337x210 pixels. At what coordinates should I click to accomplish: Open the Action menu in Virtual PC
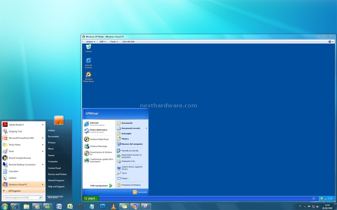[91, 42]
